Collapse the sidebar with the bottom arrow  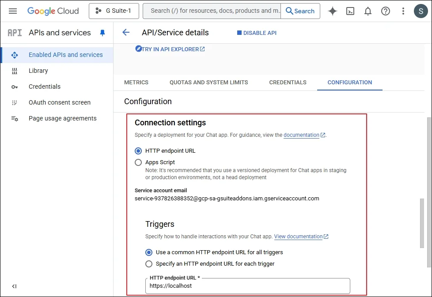coord(14,286)
